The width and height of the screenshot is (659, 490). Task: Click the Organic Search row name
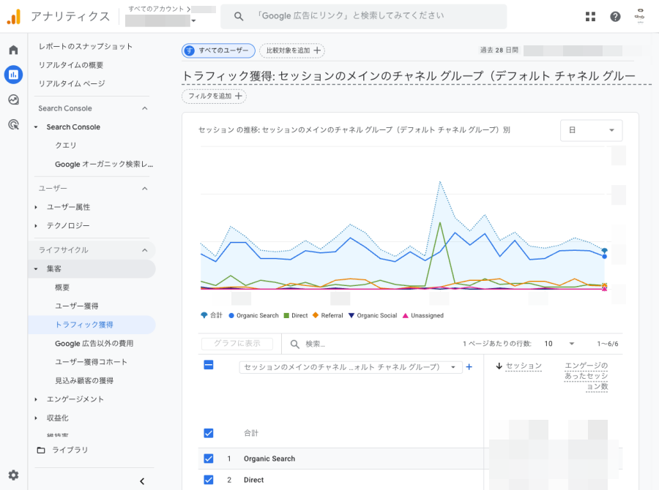(269, 459)
